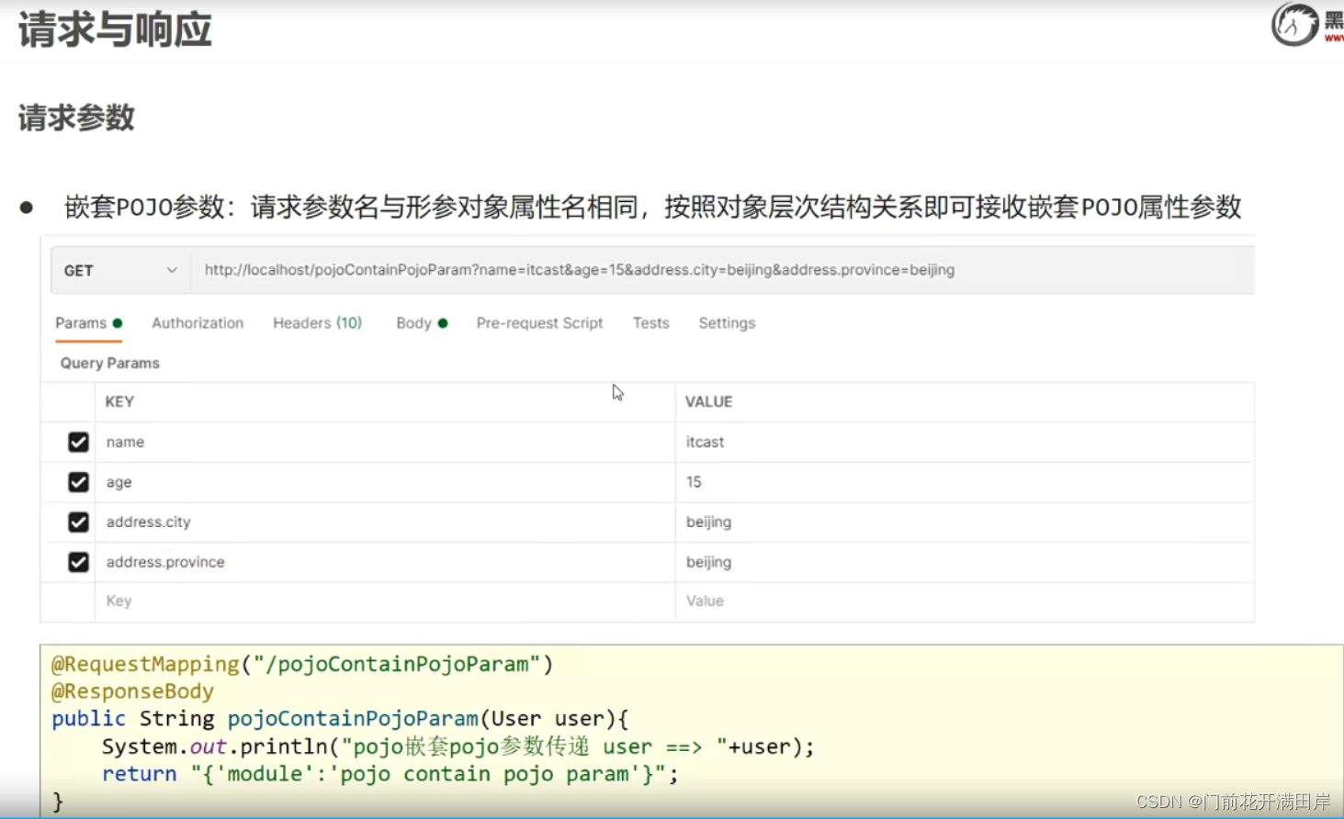
Task: Click the 'address.province' key cell
Action: click(385, 562)
